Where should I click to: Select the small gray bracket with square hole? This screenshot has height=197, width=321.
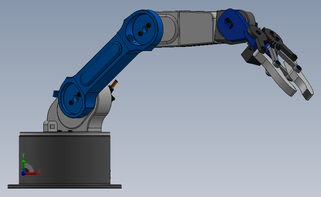pyautogui.click(x=50, y=126)
